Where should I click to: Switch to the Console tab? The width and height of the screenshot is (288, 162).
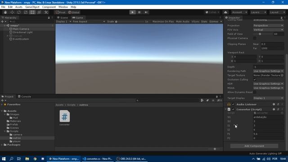click(x=24, y=96)
